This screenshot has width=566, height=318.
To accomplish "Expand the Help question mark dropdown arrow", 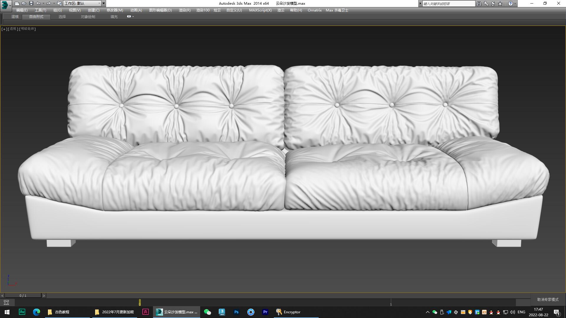I will tap(515, 3).
